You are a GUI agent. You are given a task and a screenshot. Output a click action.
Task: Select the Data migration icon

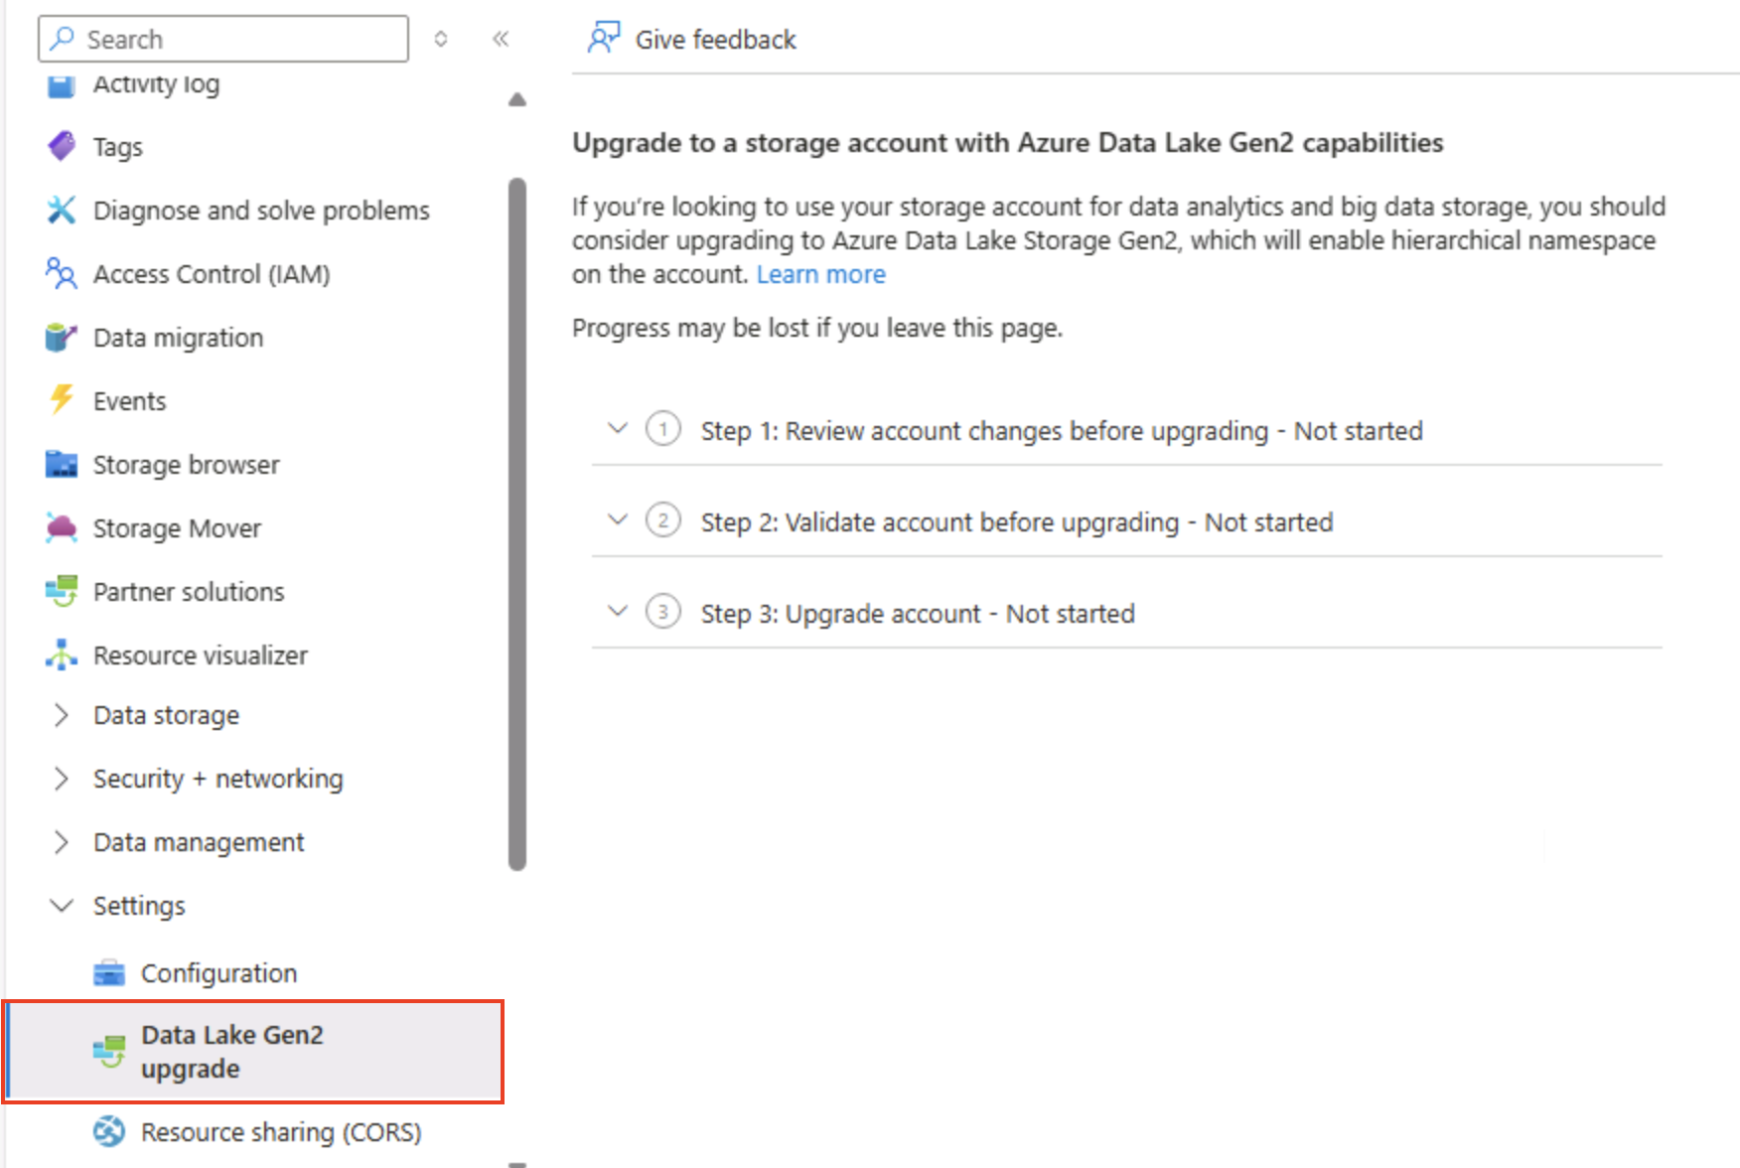coord(61,337)
